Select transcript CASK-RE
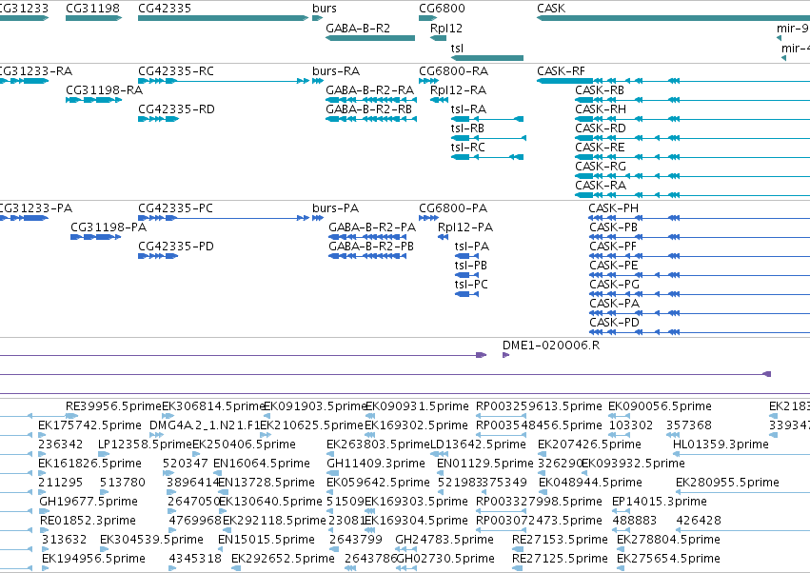This screenshot has width=810, height=573. click(692, 157)
